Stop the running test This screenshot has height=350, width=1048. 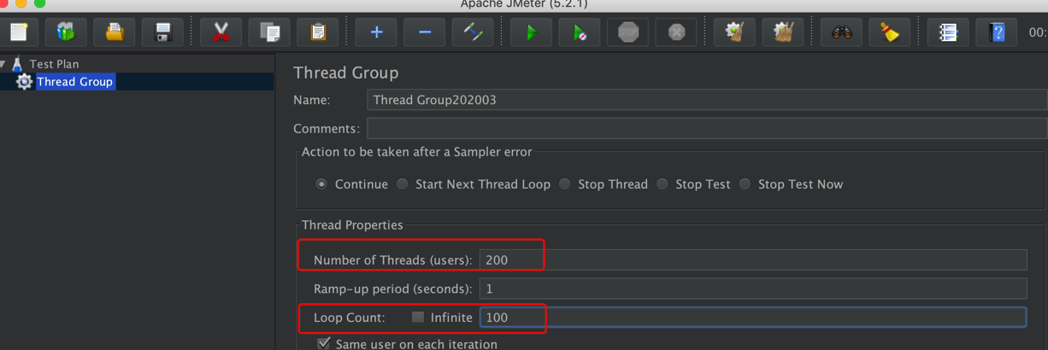628,32
